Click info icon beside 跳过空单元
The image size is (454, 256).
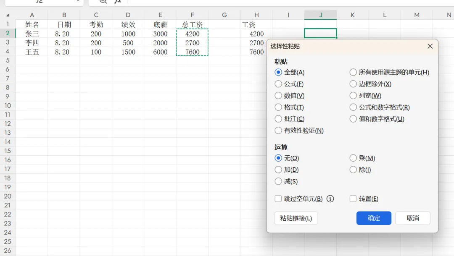tap(330, 199)
